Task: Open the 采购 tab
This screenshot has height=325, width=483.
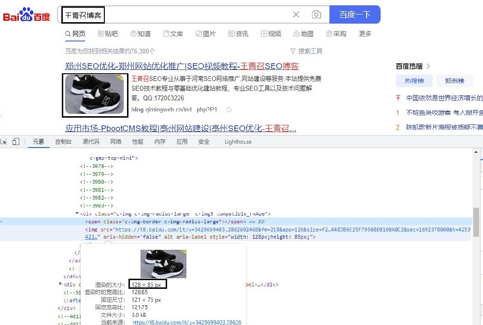Action: (336, 34)
